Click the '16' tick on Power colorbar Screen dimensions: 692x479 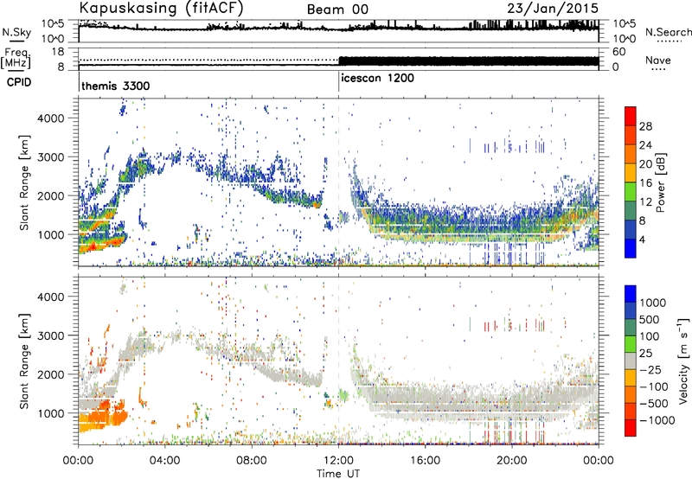[x=645, y=183]
